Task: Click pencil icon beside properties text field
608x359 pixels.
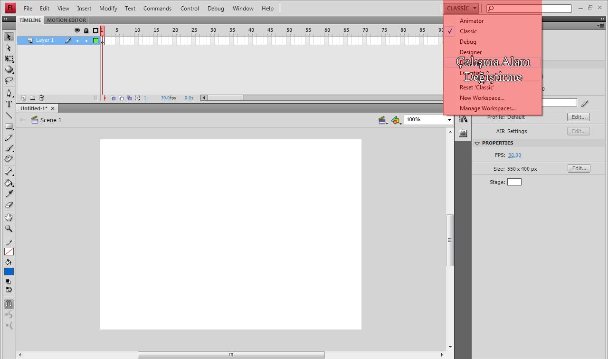Action: [x=585, y=103]
